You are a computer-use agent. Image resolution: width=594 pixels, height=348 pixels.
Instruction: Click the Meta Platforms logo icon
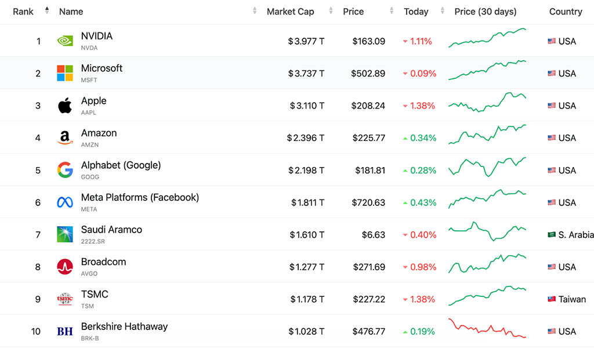pyautogui.click(x=65, y=202)
